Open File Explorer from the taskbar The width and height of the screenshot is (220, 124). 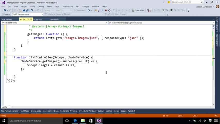coord(83,121)
